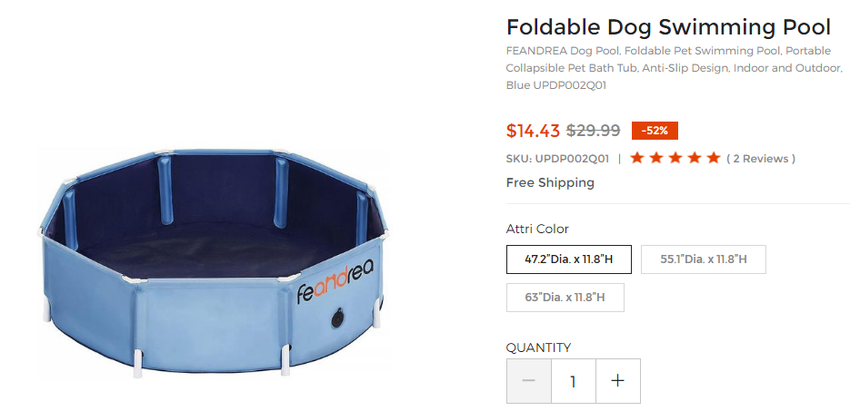Open the 2 Reviews link
This screenshot has width=850, height=411.
[761, 159]
